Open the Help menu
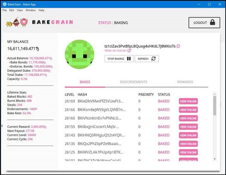 point(42,10)
